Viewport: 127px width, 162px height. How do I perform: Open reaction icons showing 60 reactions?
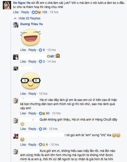pyautogui.click(x=42, y=113)
